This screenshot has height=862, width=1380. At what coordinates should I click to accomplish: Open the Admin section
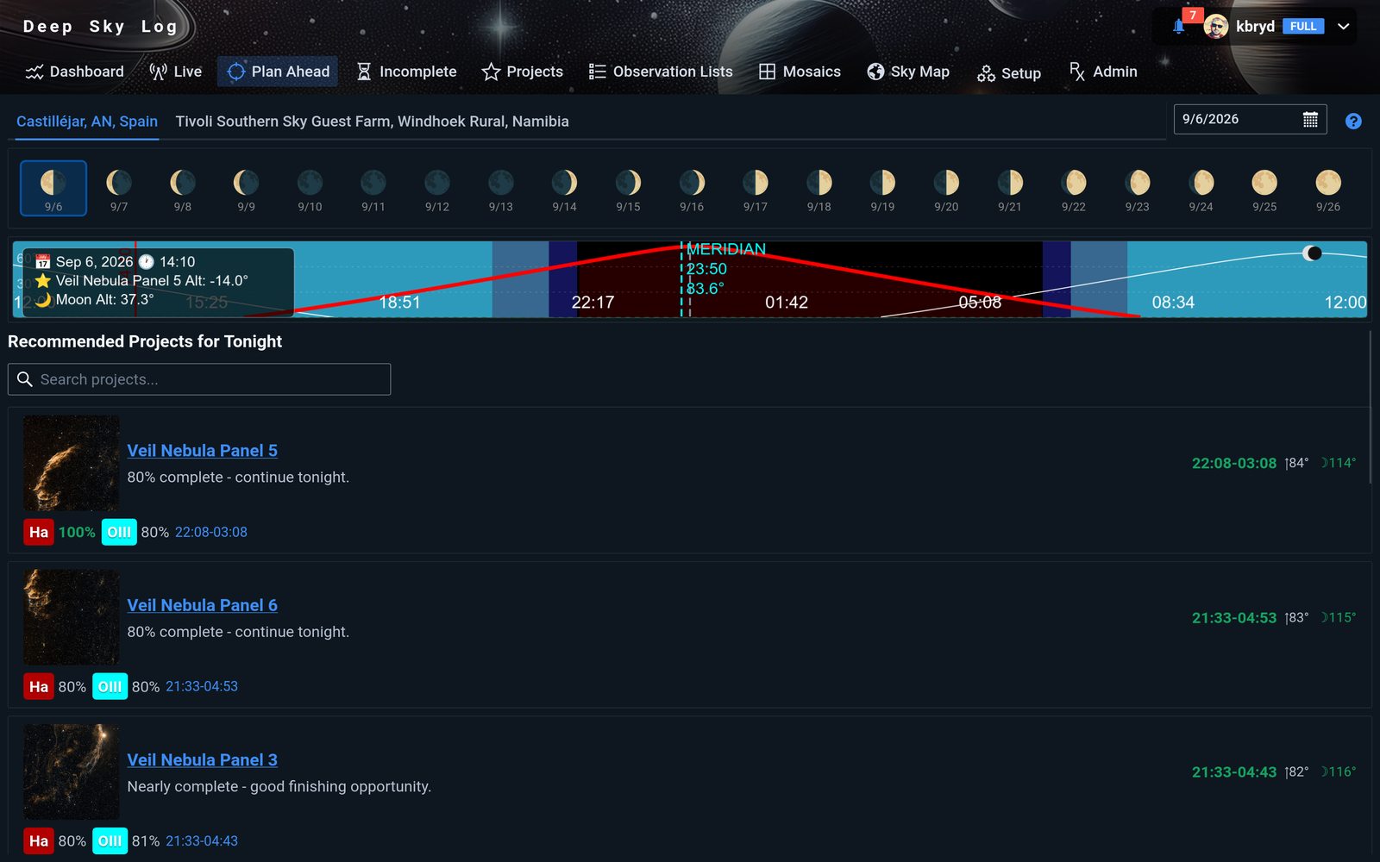click(x=1103, y=72)
